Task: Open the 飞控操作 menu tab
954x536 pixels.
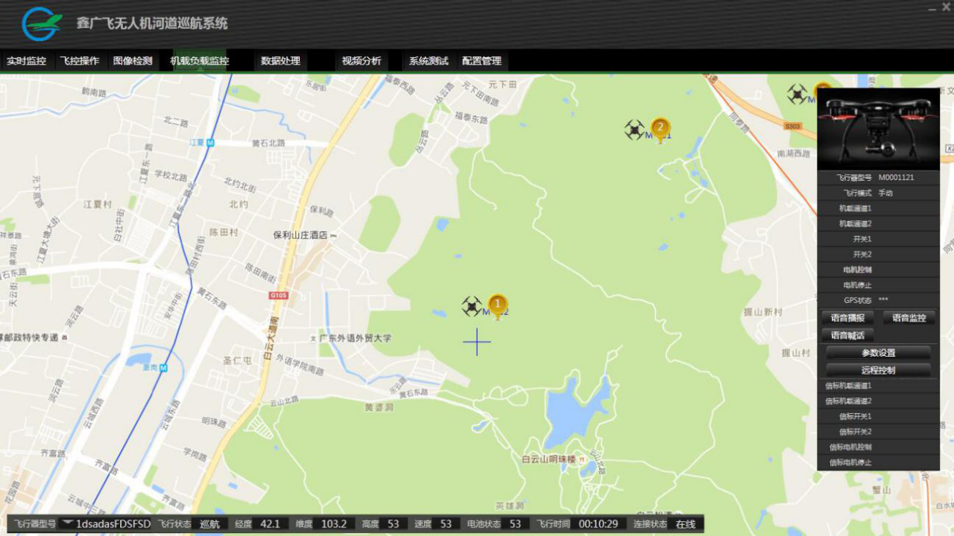Action: pyautogui.click(x=80, y=61)
